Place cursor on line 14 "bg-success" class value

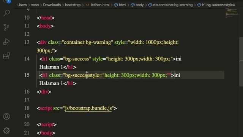coord(77,59)
